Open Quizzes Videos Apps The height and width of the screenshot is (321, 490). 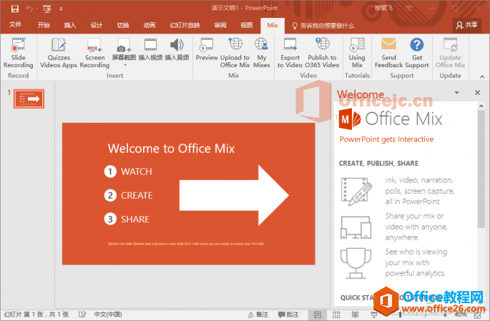tap(59, 53)
